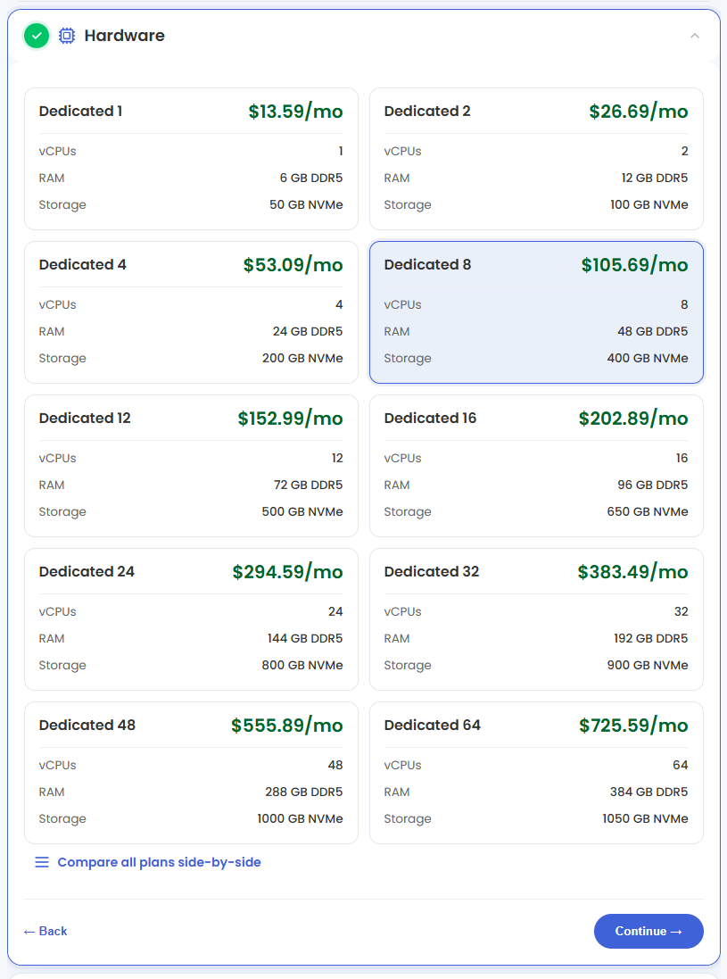Go back with the Back link
The height and width of the screenshot is (979, 727).
45,931
